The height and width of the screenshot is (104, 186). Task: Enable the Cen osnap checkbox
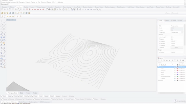point(23,96)
